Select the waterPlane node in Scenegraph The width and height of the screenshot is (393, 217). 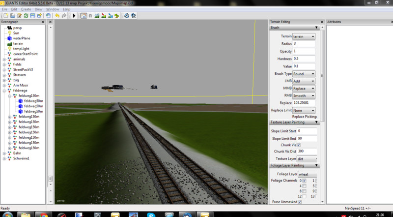tap(22, 38)
